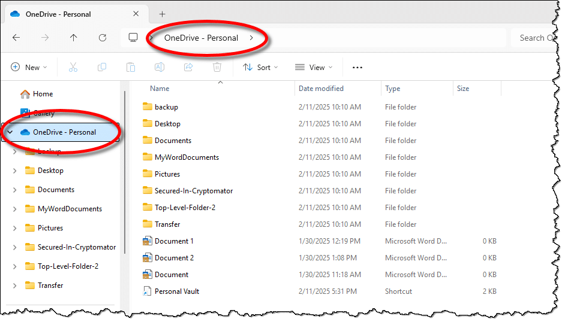Open the New item dropdown
Screen dimensions: 565x322
[29, 67]
